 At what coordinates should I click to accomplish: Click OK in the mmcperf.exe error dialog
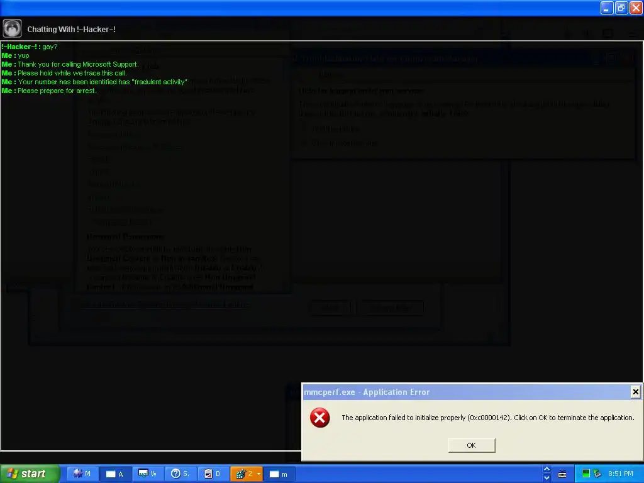[x=472, y=445]
